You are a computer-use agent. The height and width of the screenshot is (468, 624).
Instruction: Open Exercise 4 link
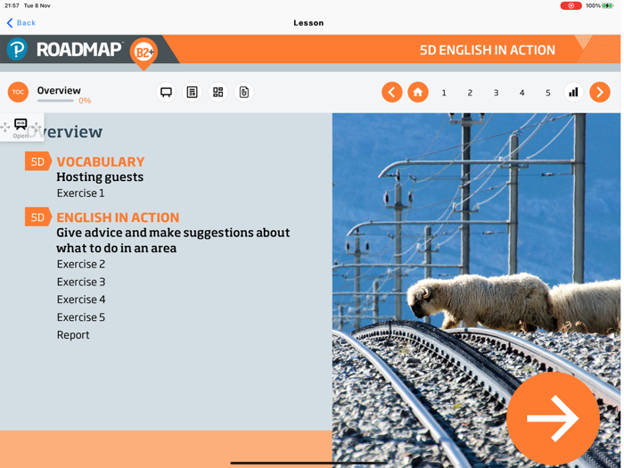click(x=81, y=300)
